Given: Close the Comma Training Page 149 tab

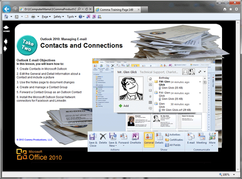Looking at the screenshot, I should pyautogui.click(x=139, y=10).
